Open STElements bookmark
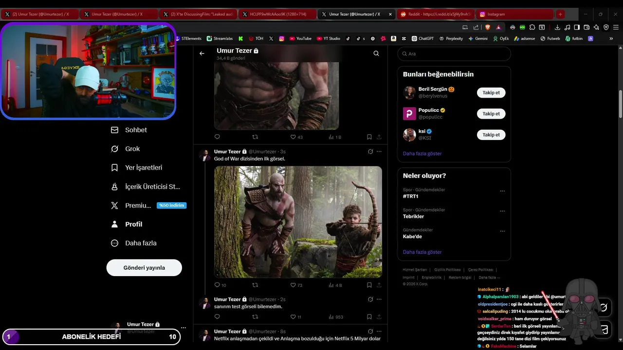Image resolution: width=623 pixels, height=350 pixels. pos(188,38)
